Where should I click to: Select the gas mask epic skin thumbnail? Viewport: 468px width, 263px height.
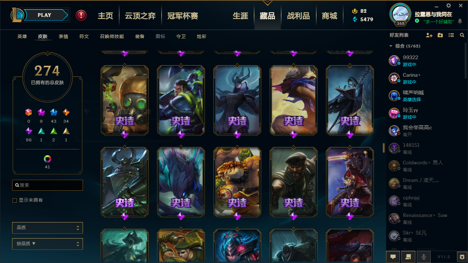coord(125,100)
